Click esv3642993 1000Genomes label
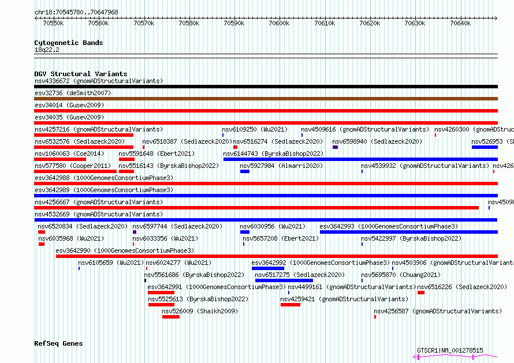This screenshot has height=363, width=514. coord(389,226)
